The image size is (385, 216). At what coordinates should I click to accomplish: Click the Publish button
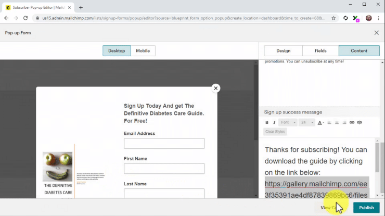(x=366, y=208)
